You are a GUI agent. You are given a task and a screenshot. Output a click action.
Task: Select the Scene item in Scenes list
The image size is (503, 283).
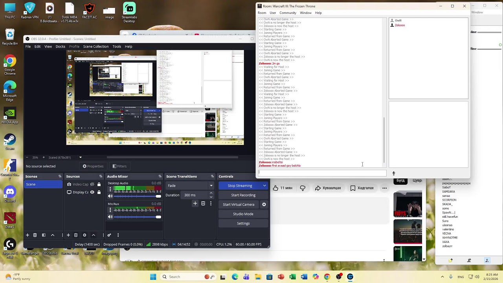(43, 184)
